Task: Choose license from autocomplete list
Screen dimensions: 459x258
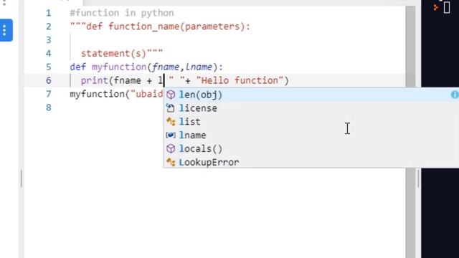Action: click(311, 108)
